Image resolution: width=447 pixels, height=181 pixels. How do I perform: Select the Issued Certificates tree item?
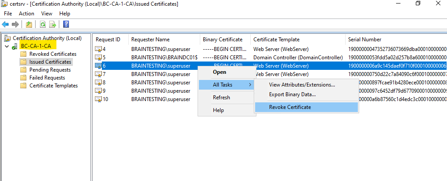coord(50,62)
